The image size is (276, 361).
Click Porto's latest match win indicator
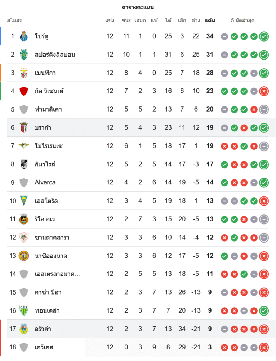[264, 36]
